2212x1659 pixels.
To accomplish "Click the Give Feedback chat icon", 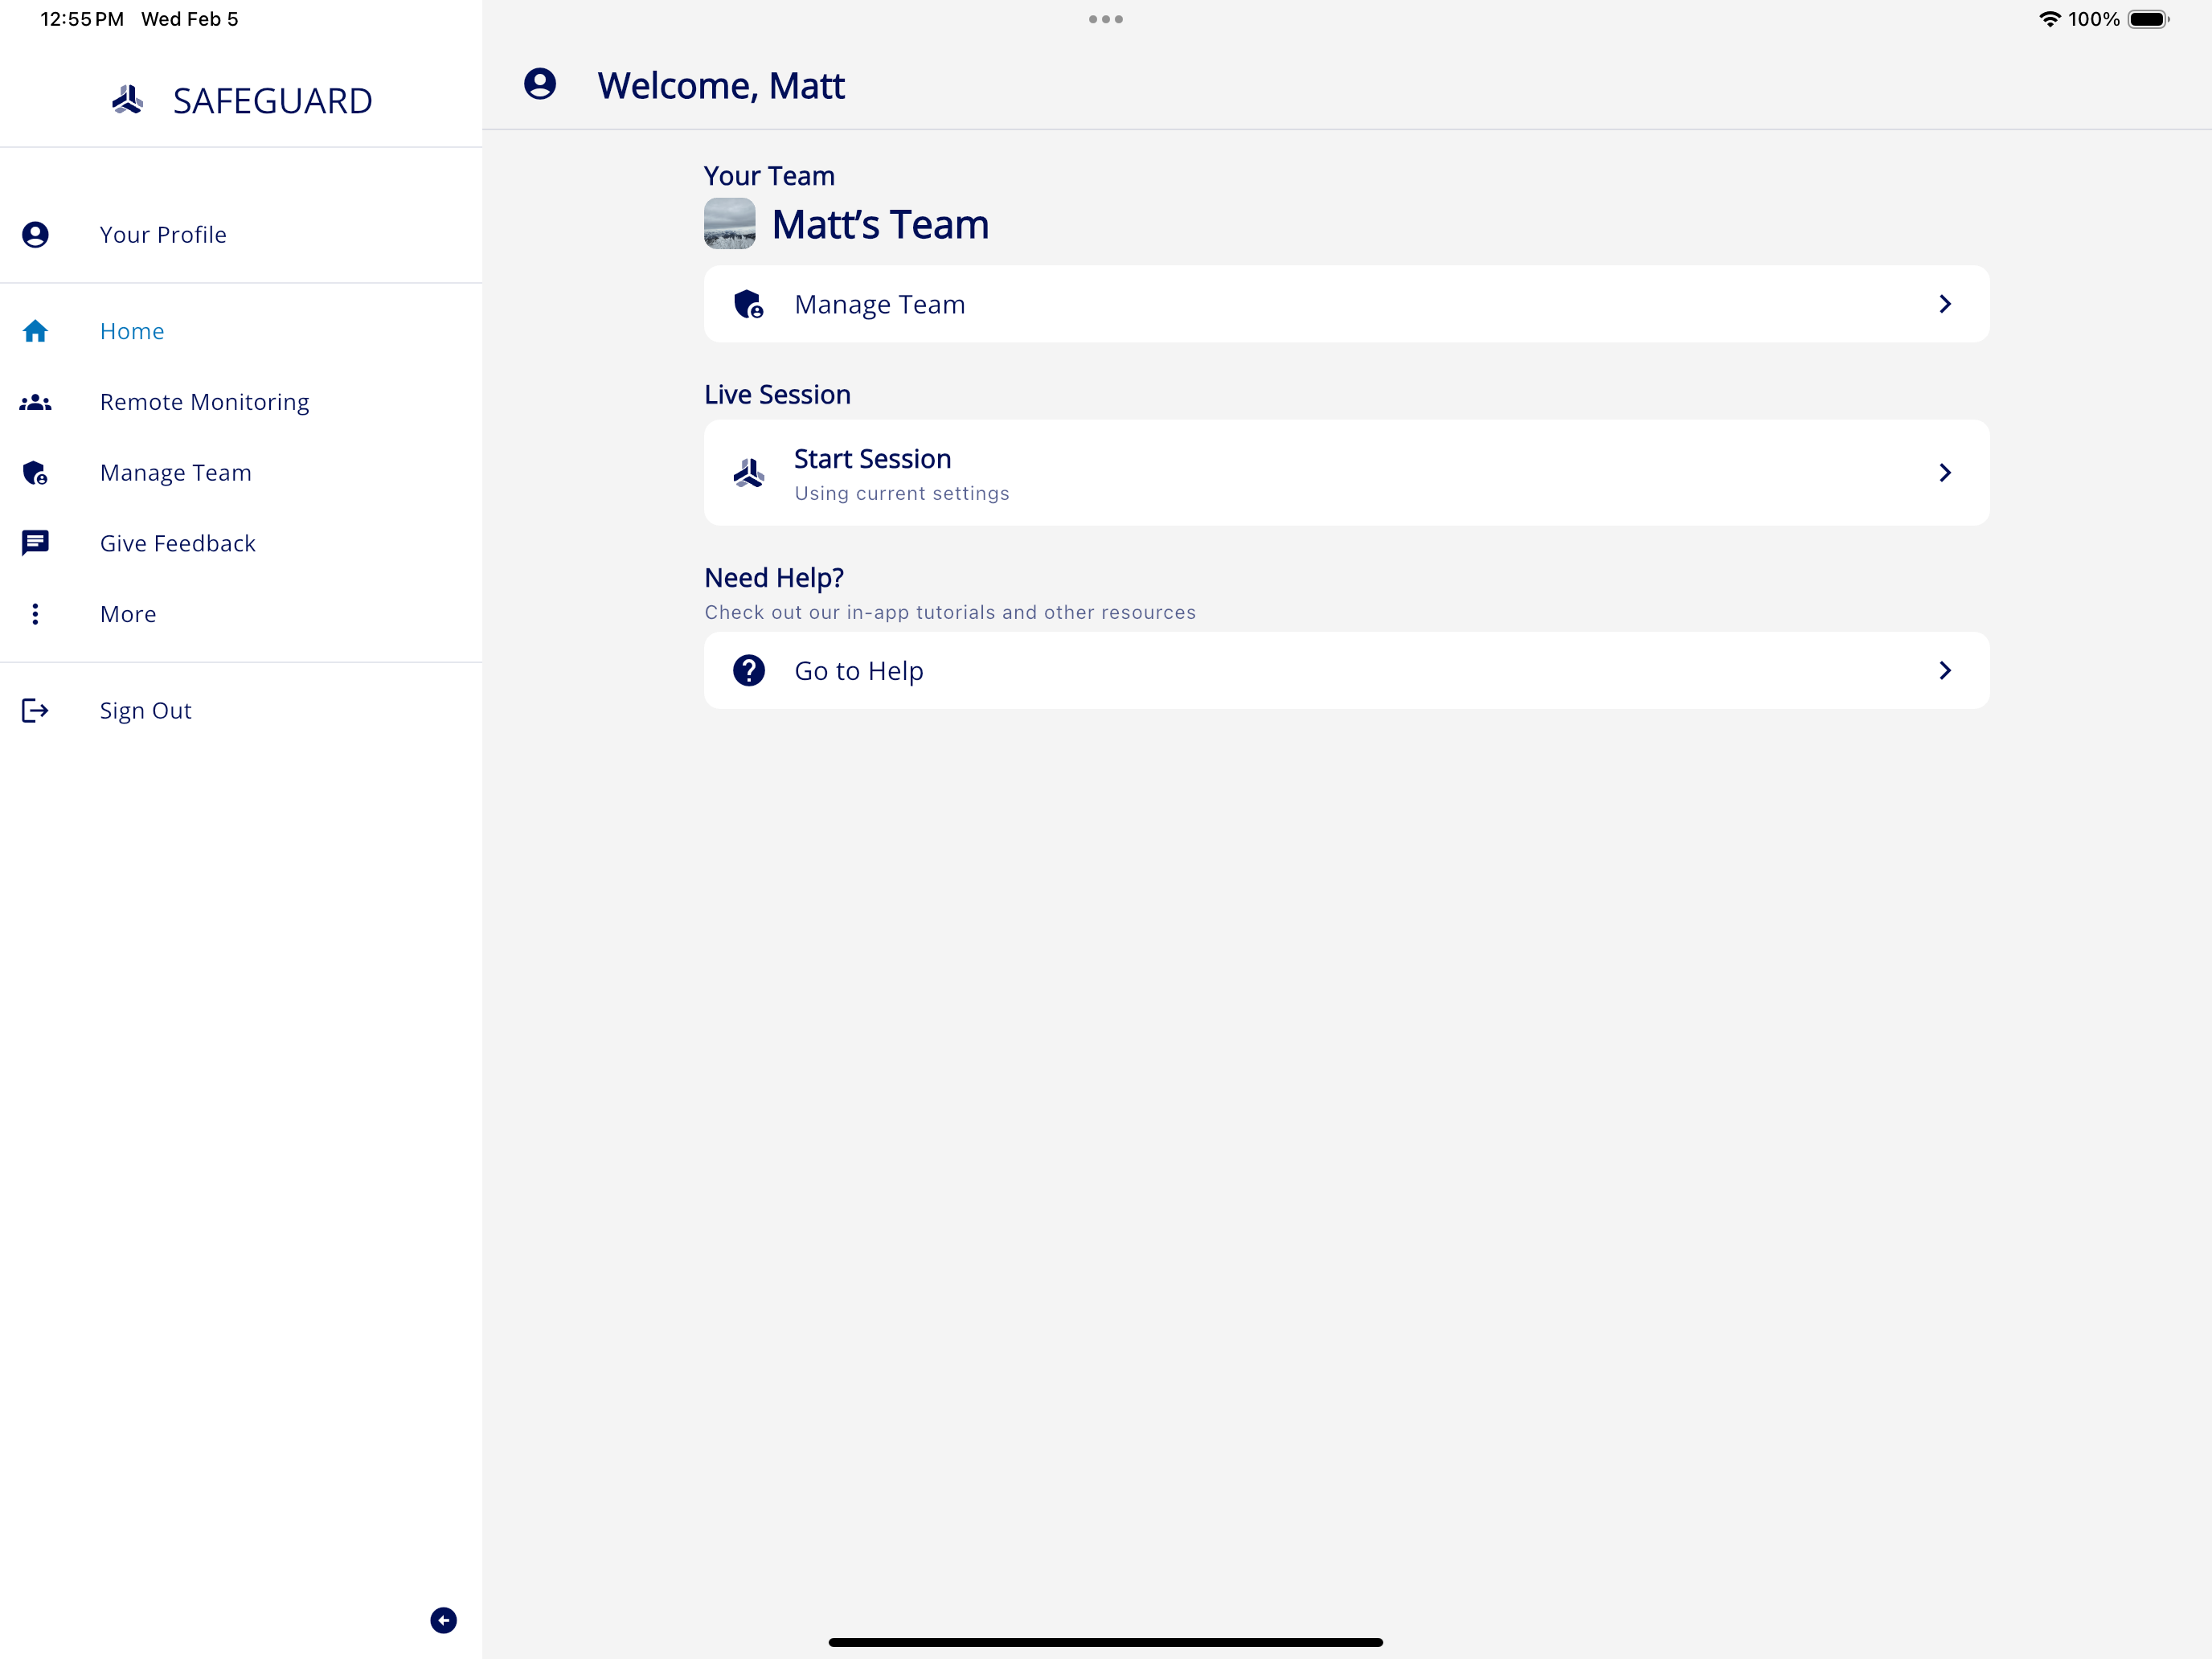I will 35,543.
